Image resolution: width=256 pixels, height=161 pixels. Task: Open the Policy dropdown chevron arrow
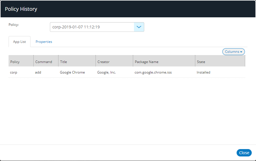[x=139, y=27]
